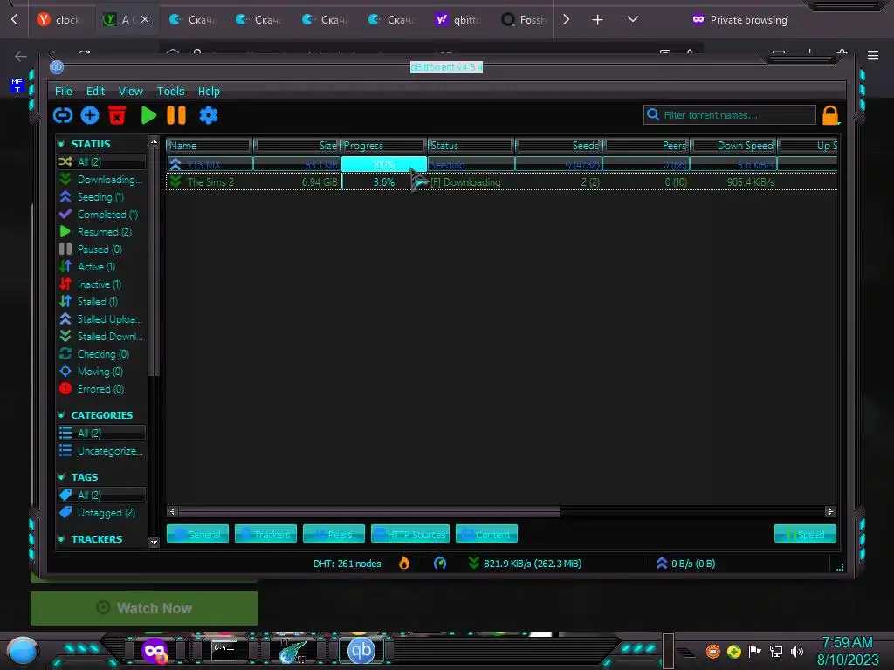894x670 pixels.
Task: Select the Checking (0) filter
Action: pos(101,354)
